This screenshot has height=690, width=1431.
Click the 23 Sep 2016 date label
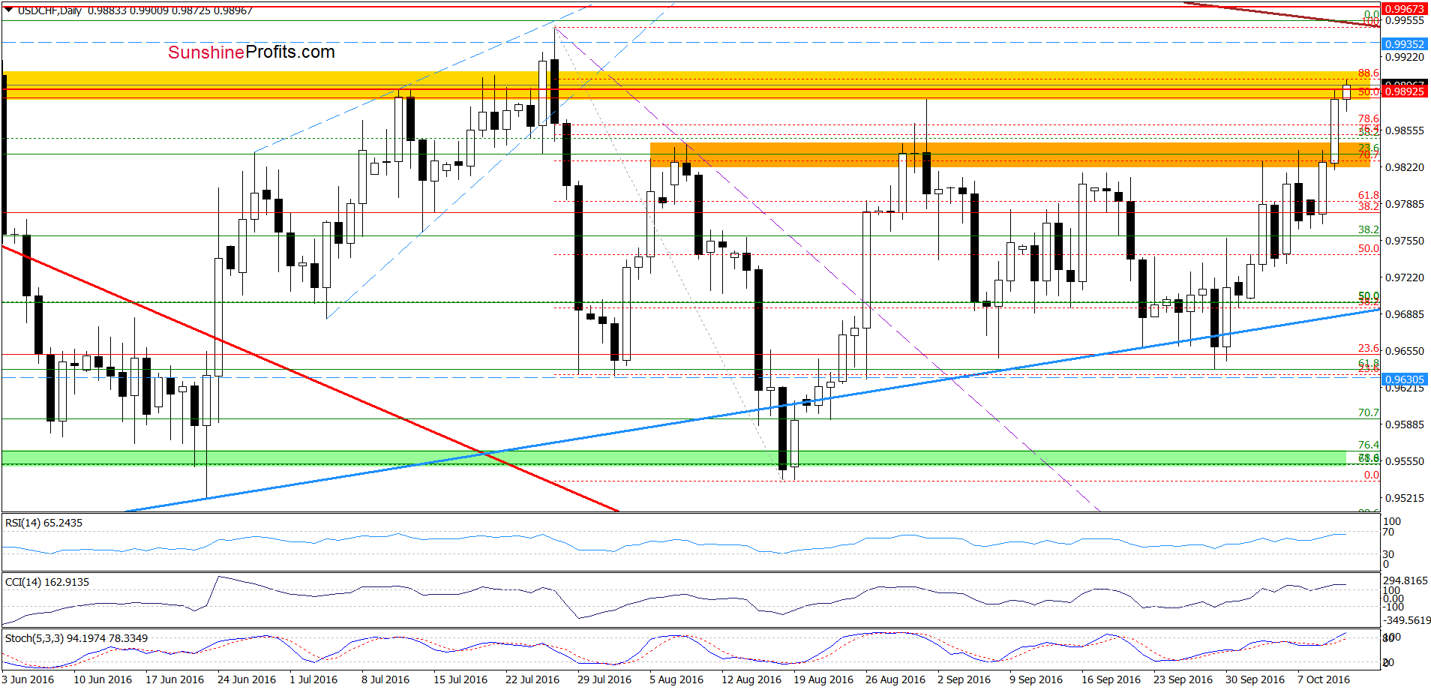(1183, 679)
